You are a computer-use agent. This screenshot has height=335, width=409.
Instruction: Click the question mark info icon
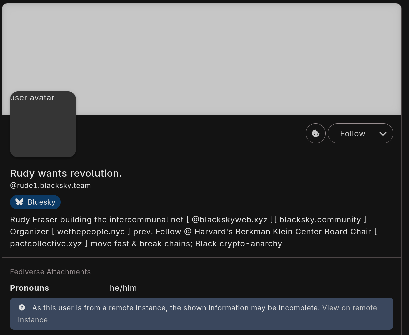(22, 308)
